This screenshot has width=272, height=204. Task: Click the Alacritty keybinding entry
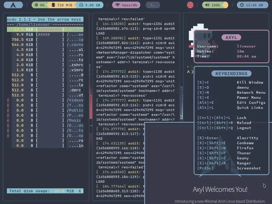[x=248, y=138]
